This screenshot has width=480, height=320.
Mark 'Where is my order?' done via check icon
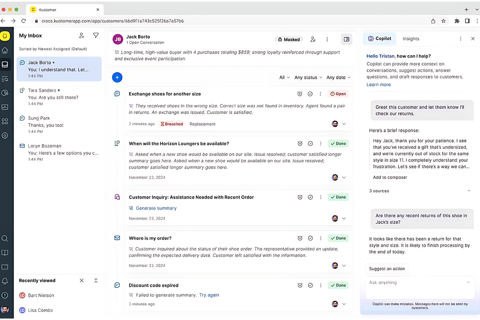click(x=310, y=238)
